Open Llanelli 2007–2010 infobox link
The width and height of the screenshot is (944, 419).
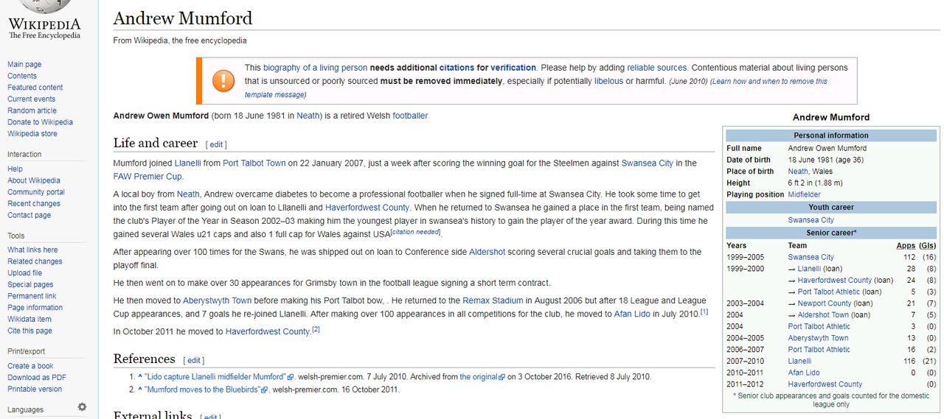tap(799, 362)
